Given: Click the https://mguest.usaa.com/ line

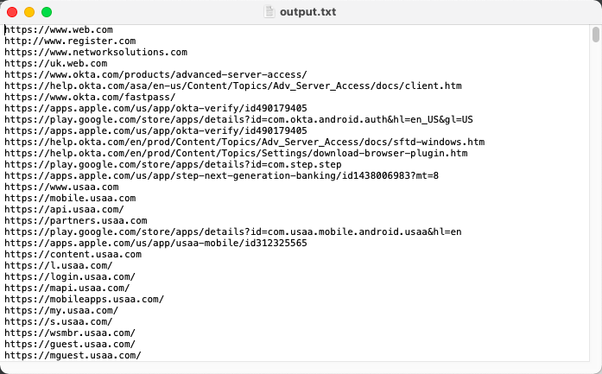Looking at the screenshot, I should pyautogui.click(x=73, y=356).
